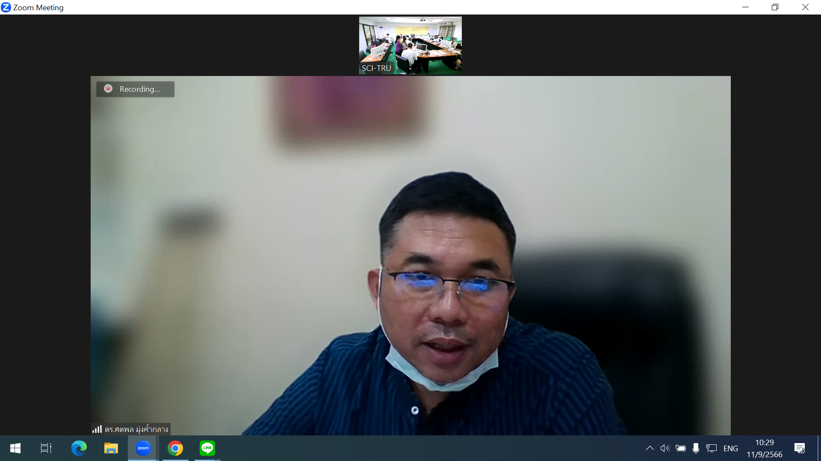Select the SCI-TRU participant thumbnail
Image resolution: width=821 pixels, height=461 pixels.
click(x=410, y=45)
